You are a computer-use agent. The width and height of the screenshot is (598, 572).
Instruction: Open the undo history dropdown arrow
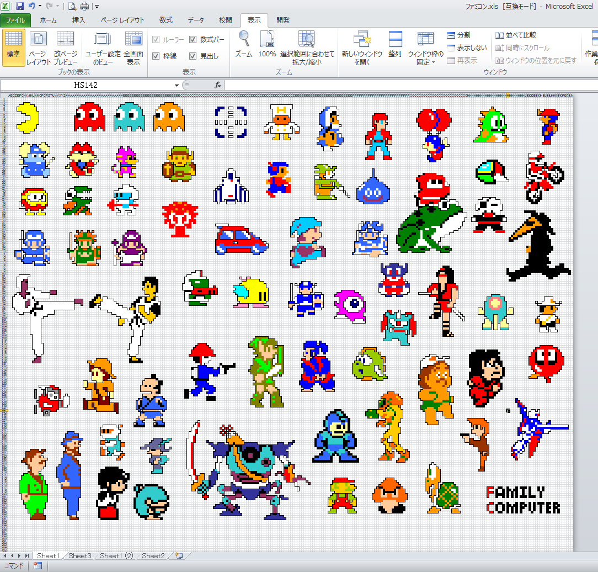coord(40,6)
